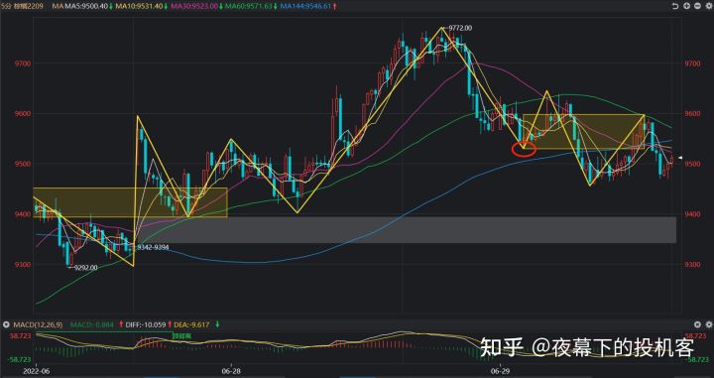This screenshot has width=714, height=378.
Task: Click the MACD:-0.884 value
Action: click(x=92, y=324)
